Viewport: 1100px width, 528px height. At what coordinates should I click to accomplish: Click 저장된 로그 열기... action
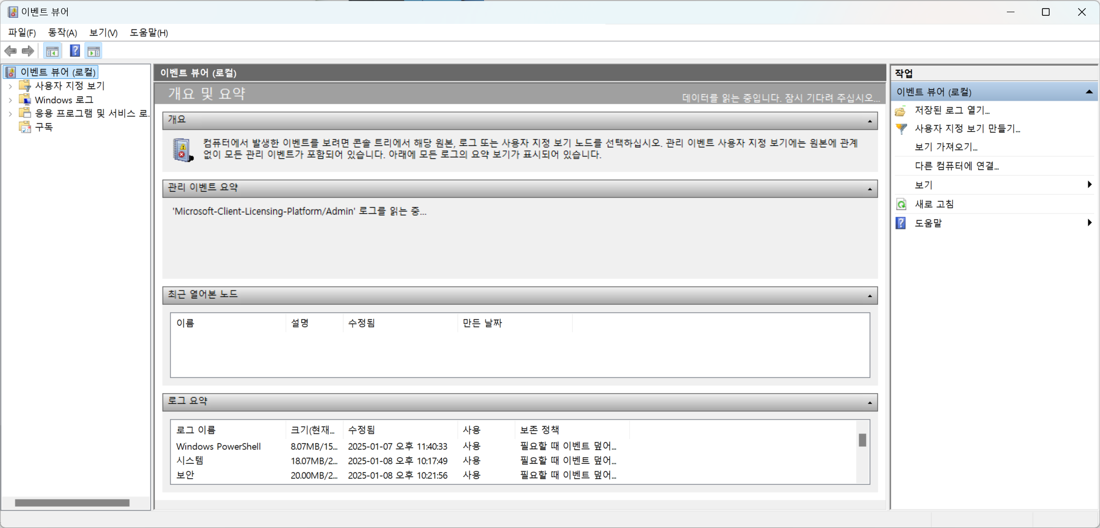pyautogui.click(x=952, y=110)
